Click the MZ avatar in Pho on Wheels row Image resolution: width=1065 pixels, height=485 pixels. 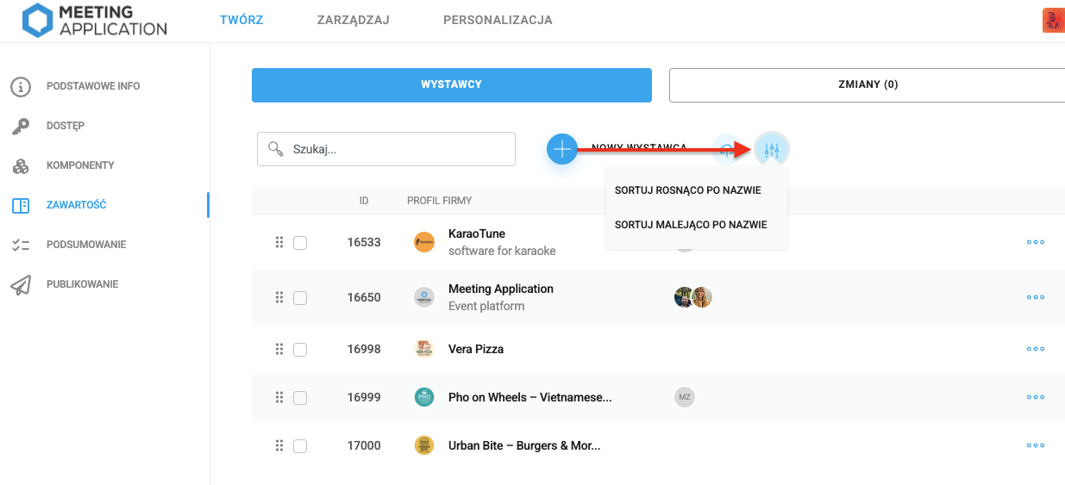tap(685, 397)
